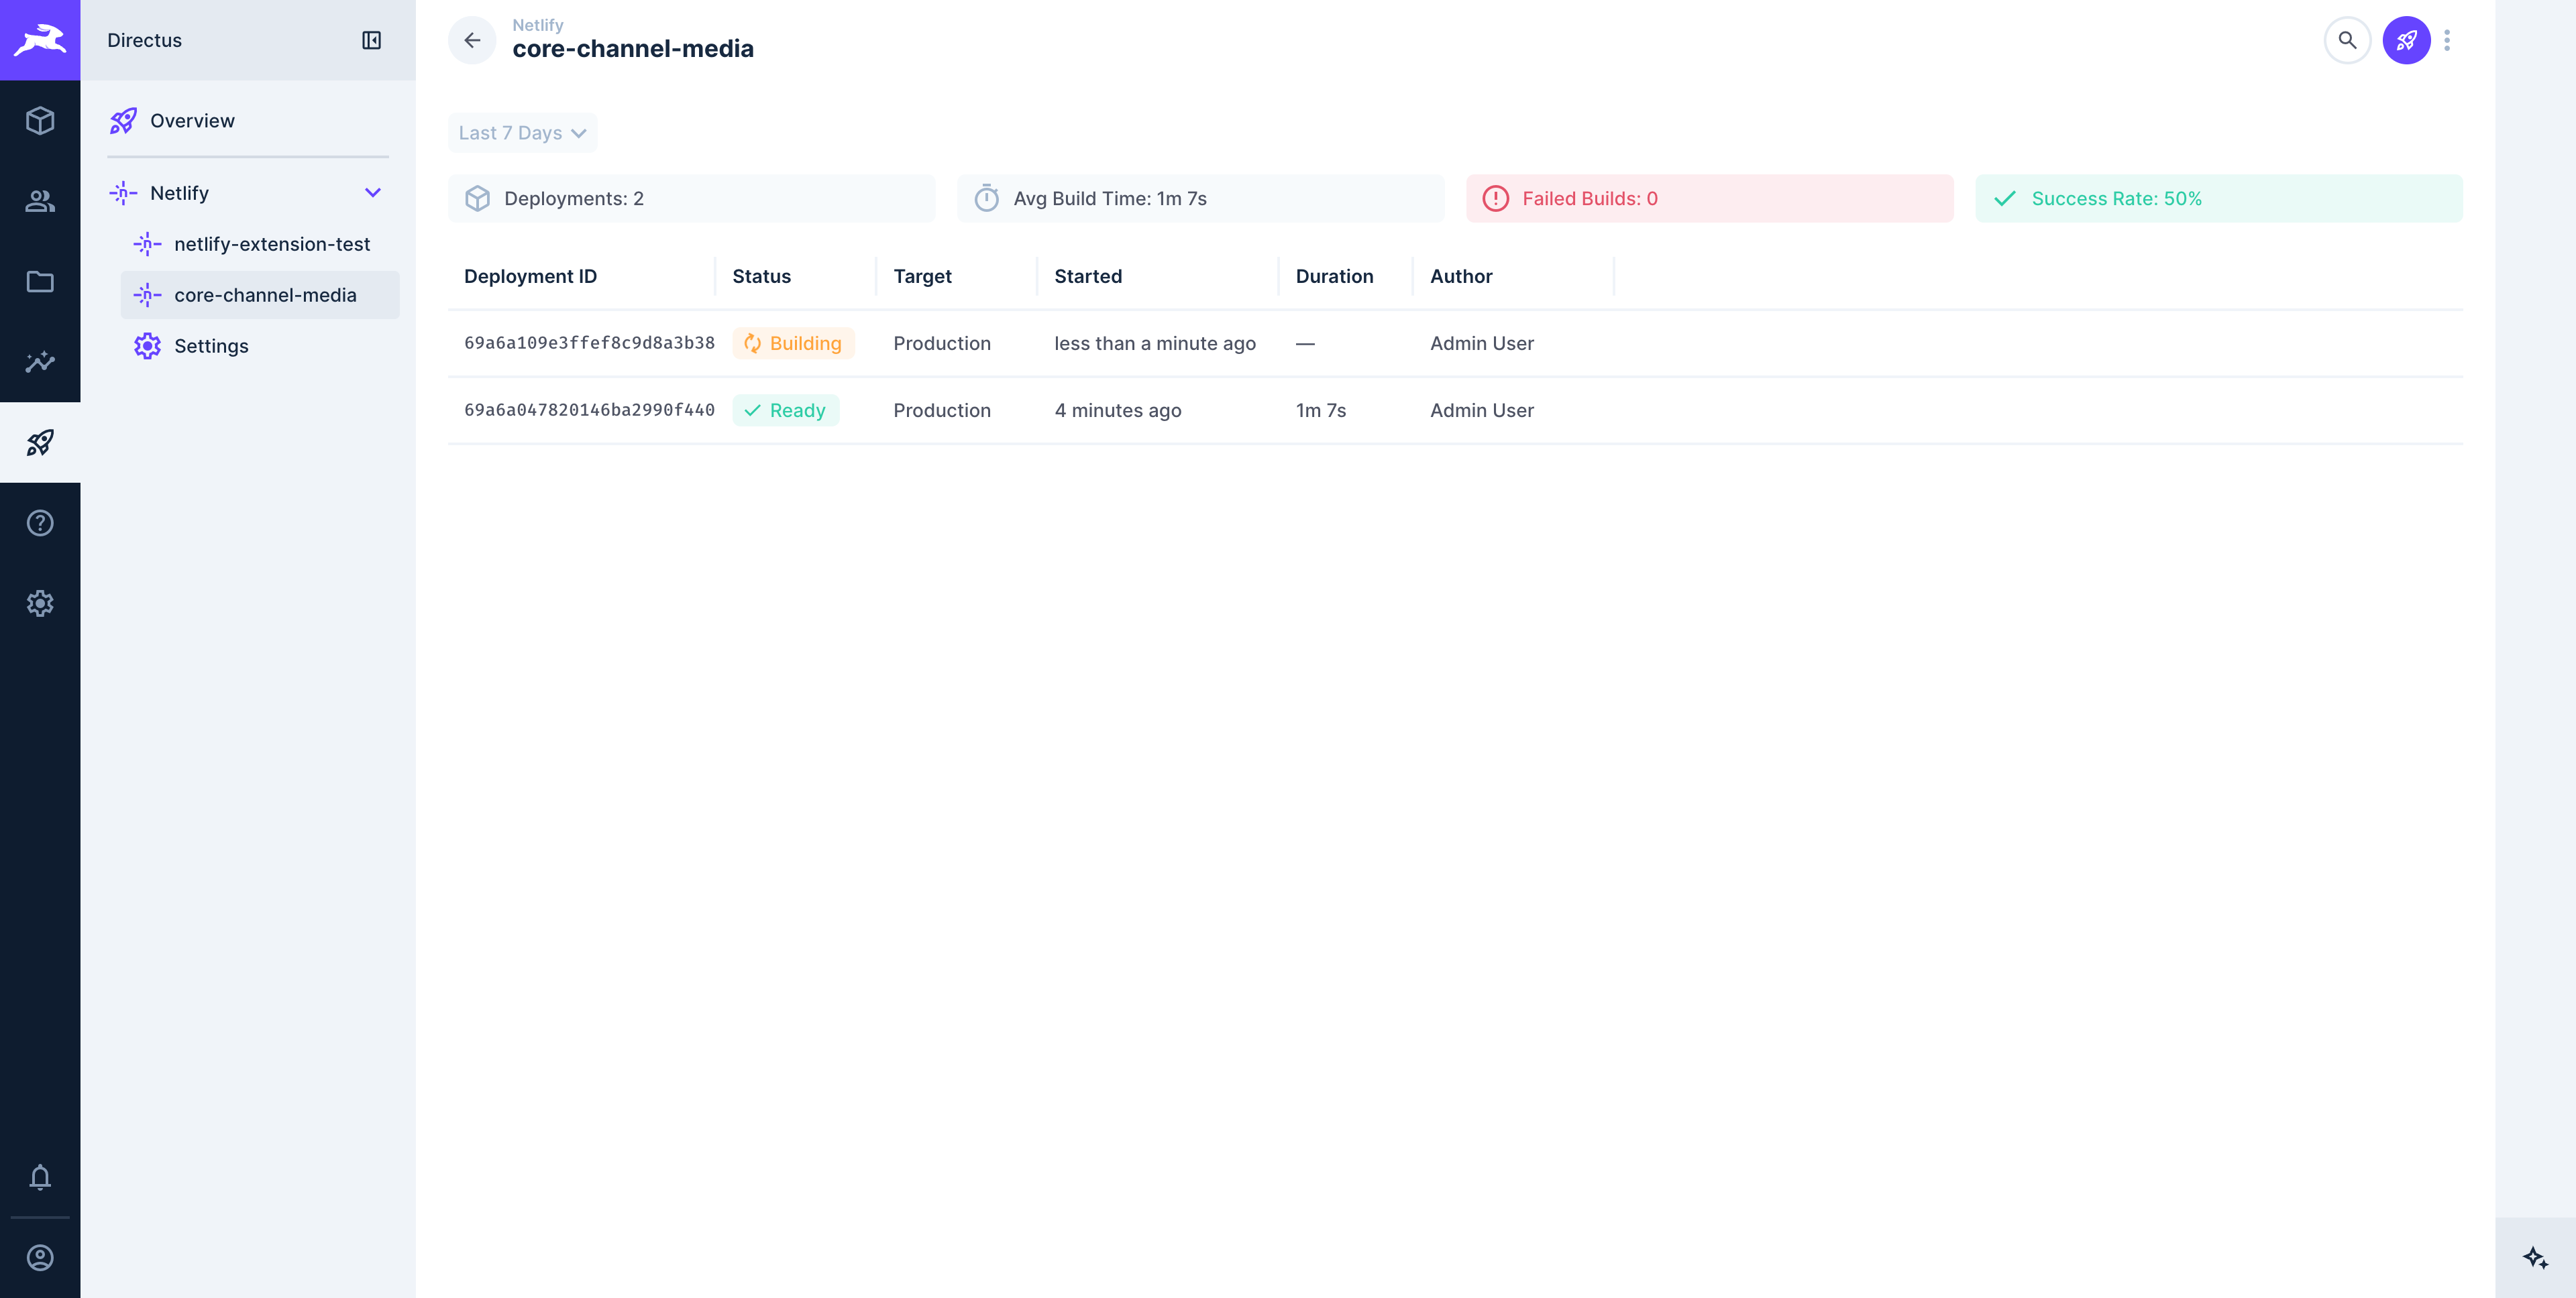Open search using the magnifier icon
The image size is (2576, 1298).
[x=2347, y=40]
